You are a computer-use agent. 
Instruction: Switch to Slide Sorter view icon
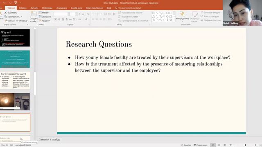pos(219,145)
